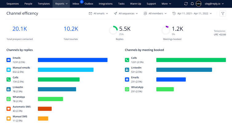Expand the All members dropdown
The height and width of the screenshot is (125, 232).
155,14
